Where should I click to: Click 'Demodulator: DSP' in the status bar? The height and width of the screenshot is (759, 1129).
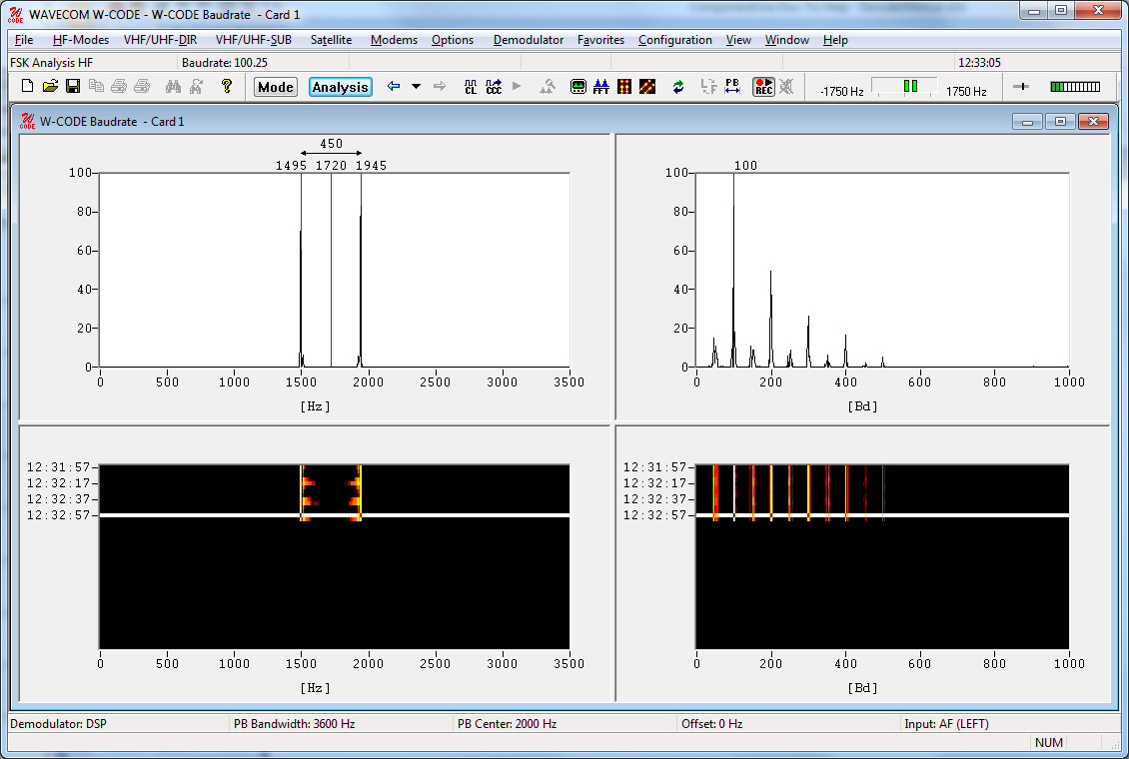(x=58, y=724)
